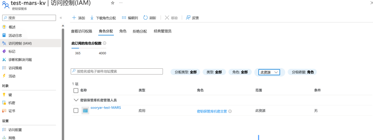Click the 访问控制 (IAM) sidebar icon
373x140 pixels.
click(4, 43)
